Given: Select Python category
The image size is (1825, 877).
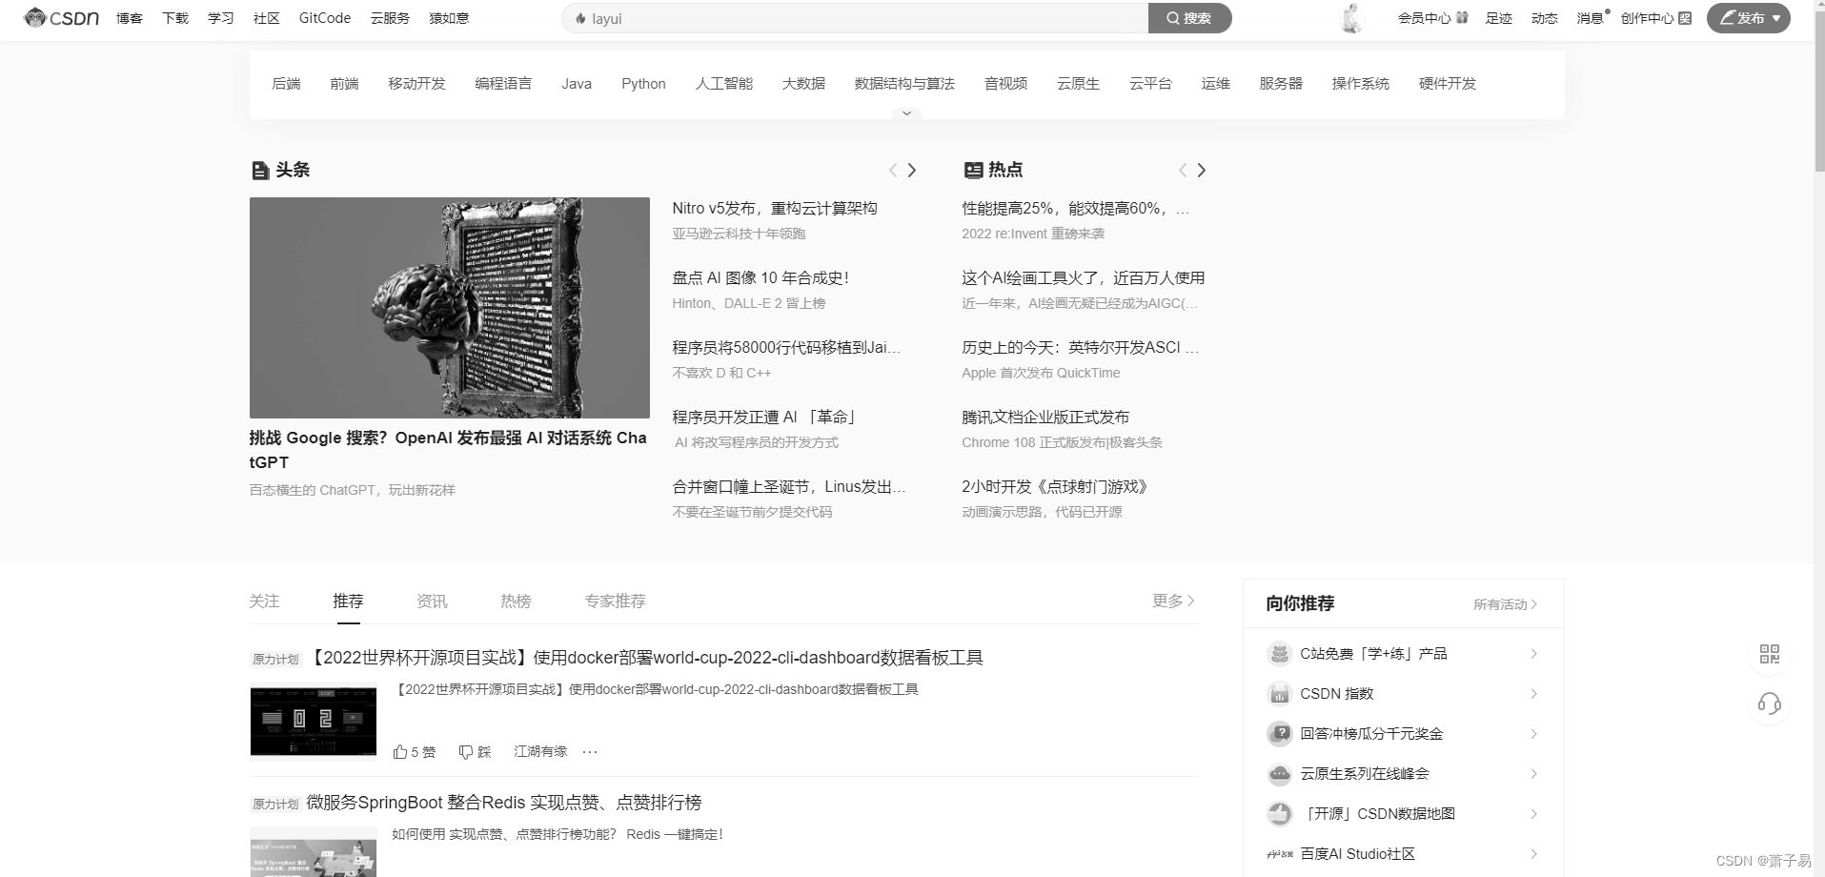Looking at the screenshot, I should [x=643, y=84].
